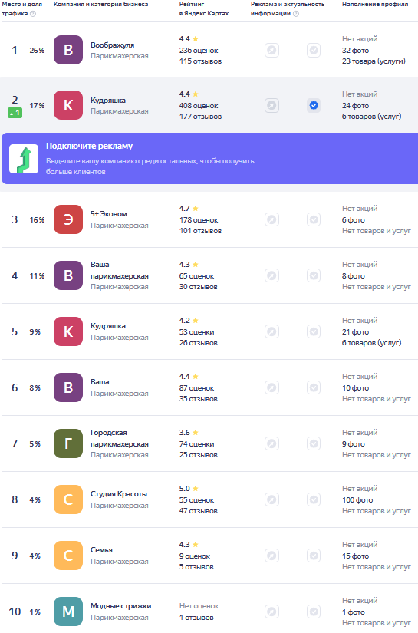
Task: Open the red Э avatar of 5+ Эконом
Action: [x=68, y=219]
